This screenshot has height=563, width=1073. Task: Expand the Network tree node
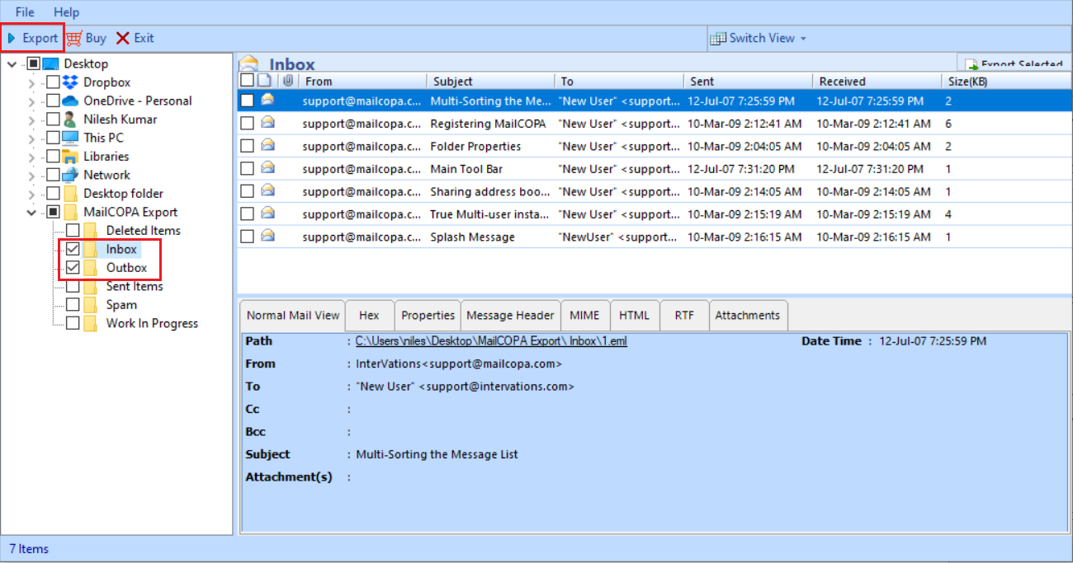pos(31,175)
